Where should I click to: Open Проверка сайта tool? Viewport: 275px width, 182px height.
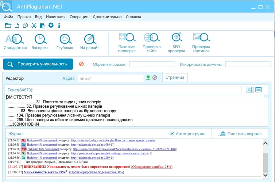pyautogui.click(x=151, y=43)
